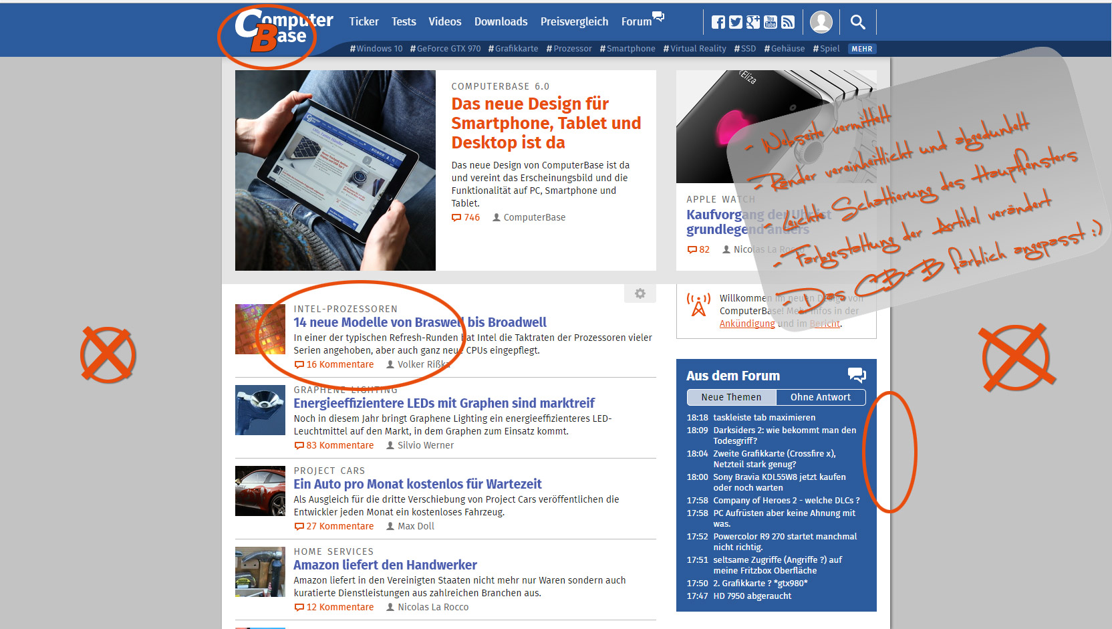Go to Videos section
Screen dimensions: 1112x629
click(x=445, y=21)
